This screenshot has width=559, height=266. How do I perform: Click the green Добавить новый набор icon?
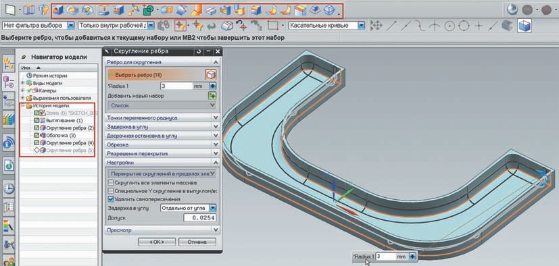point(212,96)
